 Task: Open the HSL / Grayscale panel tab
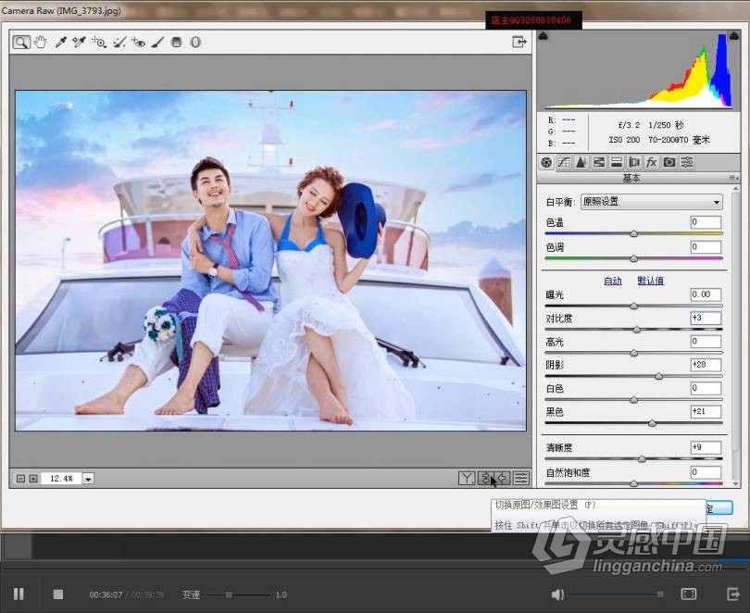click(599, 163)
